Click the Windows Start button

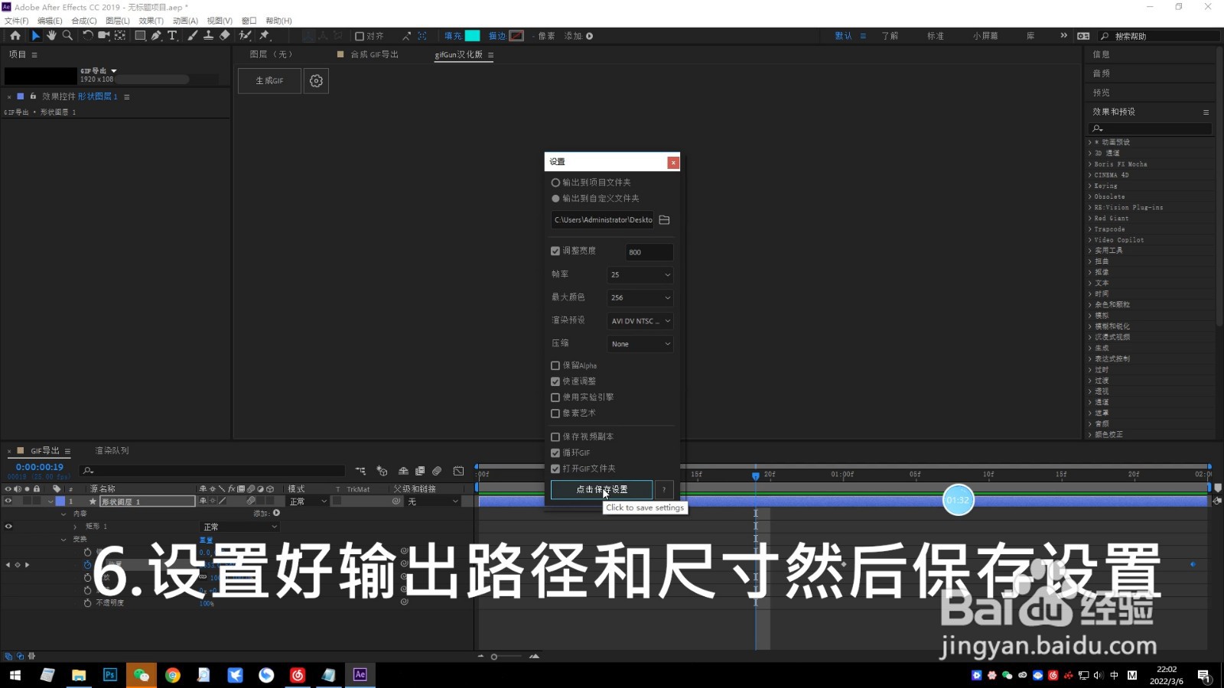[15, 674]
